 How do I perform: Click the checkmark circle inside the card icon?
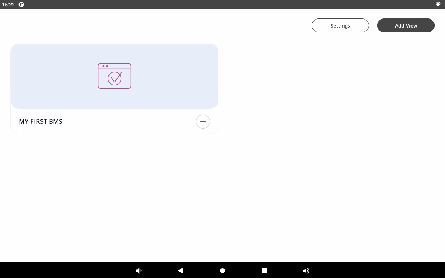click(114, 78)
